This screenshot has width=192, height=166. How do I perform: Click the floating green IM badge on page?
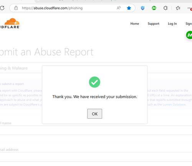point(189,35)
